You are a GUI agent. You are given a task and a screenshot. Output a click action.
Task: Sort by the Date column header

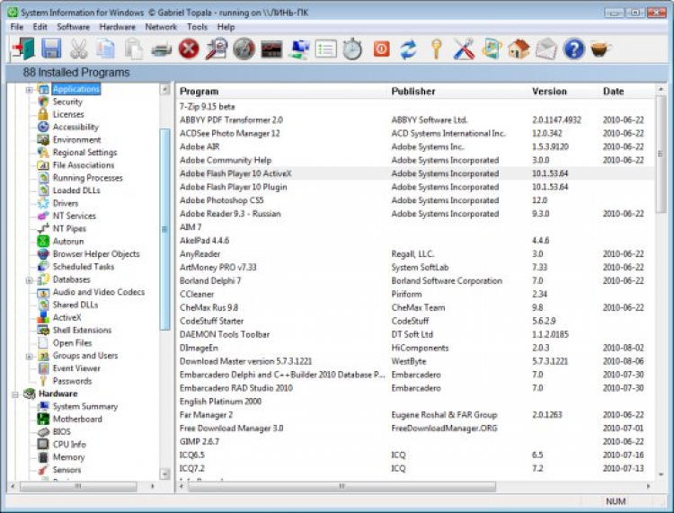click(x=626, y=91)
